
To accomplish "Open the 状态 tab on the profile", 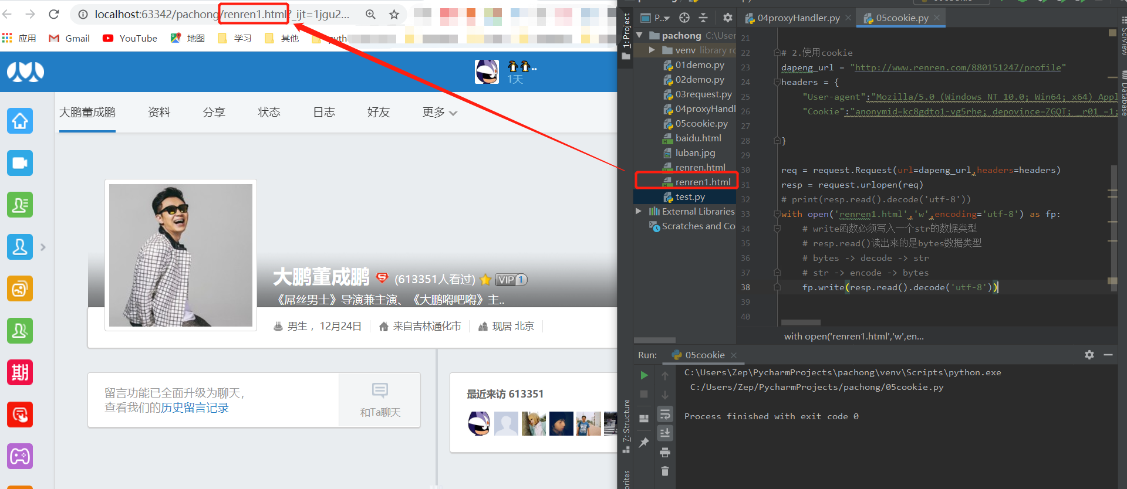I will coord(269,112).
